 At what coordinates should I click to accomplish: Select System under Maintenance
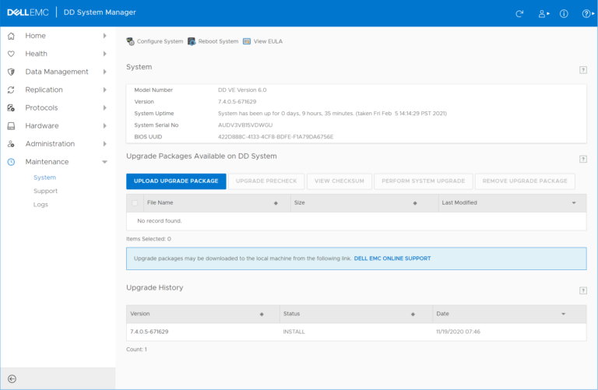point(44,177)
